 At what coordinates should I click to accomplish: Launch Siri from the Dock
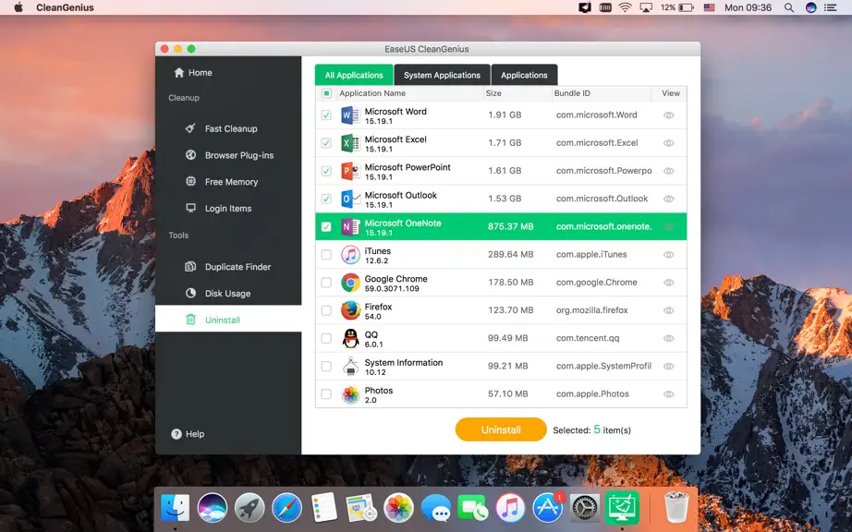[x=213, y=508]
